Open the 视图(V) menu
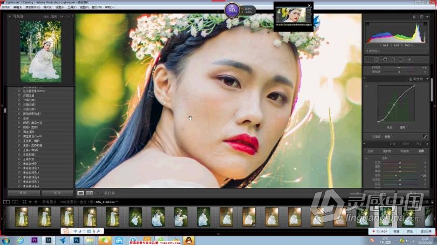 [84, 7]
